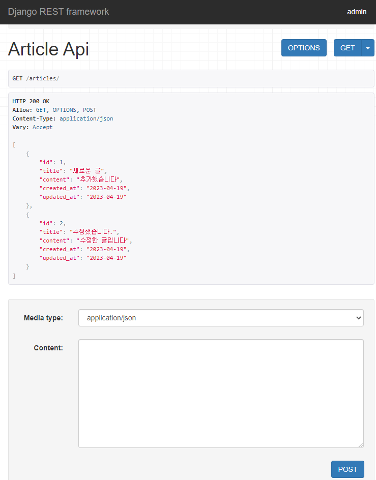This screenshot has width=376, height=480.
Task: Click the created_at date of article 1
Action: (x=106, y=188)
